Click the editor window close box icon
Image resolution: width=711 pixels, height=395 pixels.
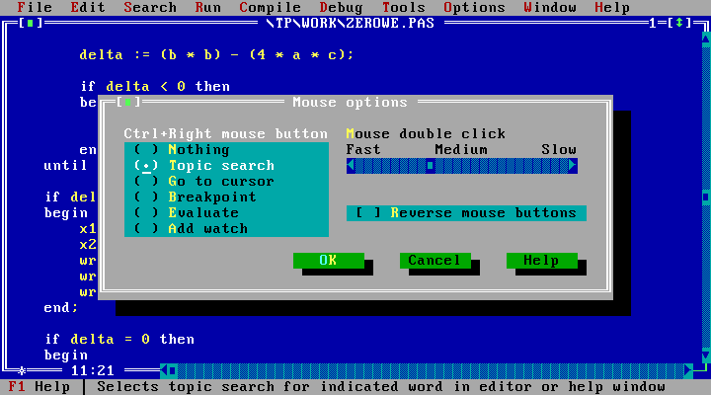tap(32, 23)
